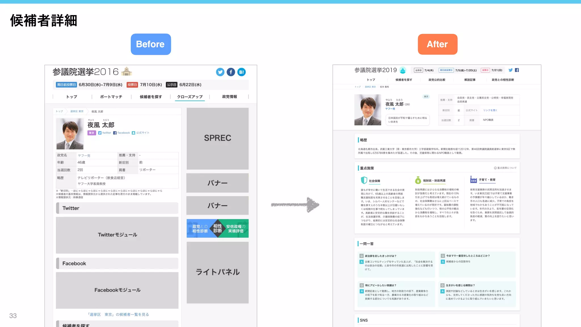This screenshot has height=327, width=581.
Task: Click リンクを開く official site link
Action: pyautogui.click(x=490, y=110)
